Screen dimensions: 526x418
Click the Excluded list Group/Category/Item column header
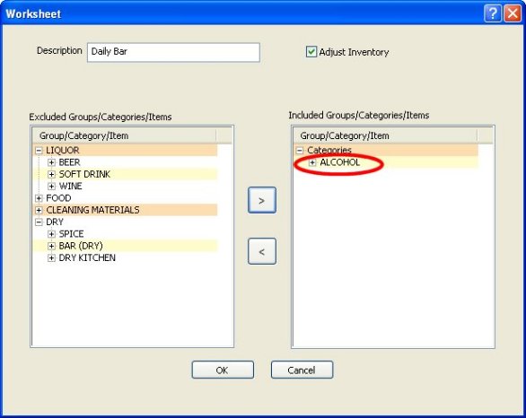click(124, 135)
